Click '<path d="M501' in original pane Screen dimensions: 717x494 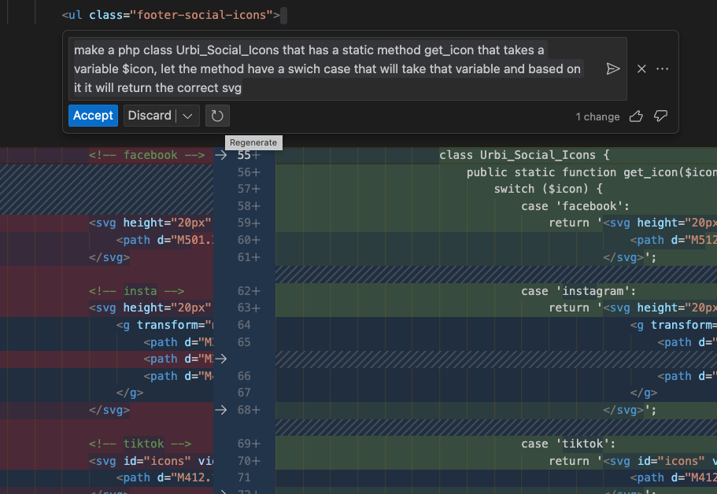164,240
